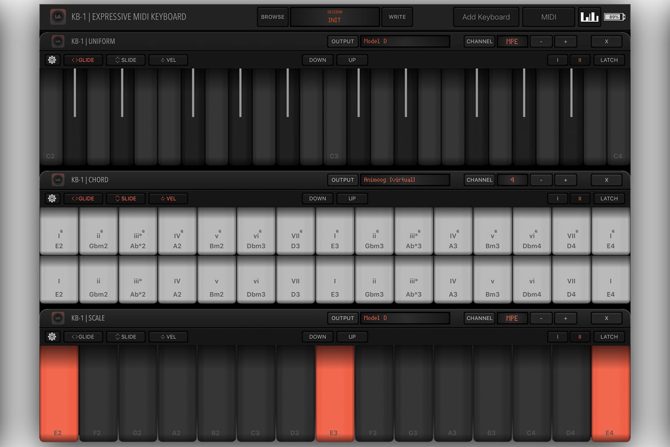Viewport: 670px width, 447px height.
Task: Open Model D output selector on Uniform keyboard
Action: click(x=405, y=41)
